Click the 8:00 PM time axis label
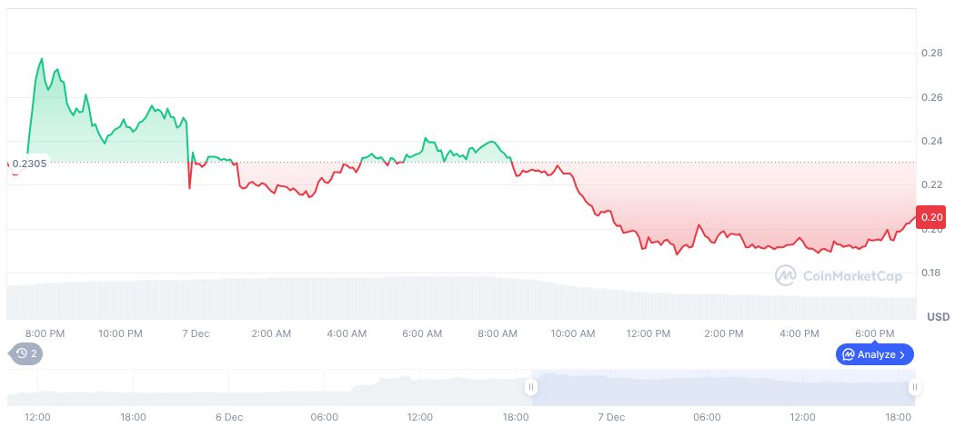Viewport: 975px width, 427px height. point(45,333)
